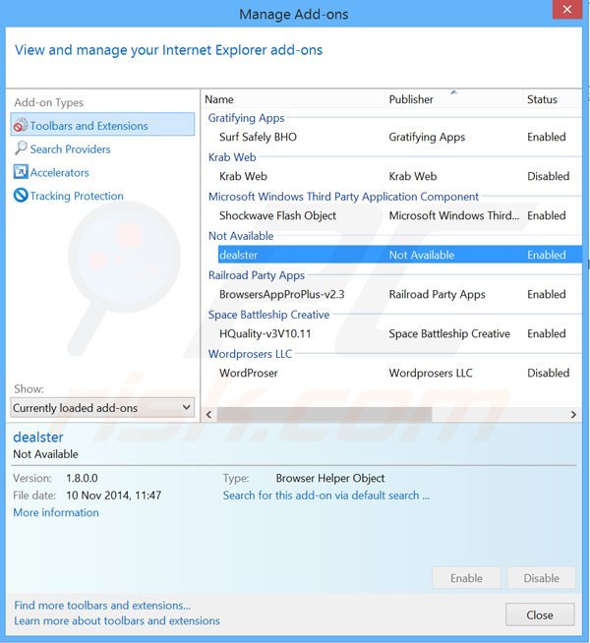The width and height of the screenshot is (590, 643).
Task: Open the Show add-ons dropdown
Action: click(x=102, y=408)
